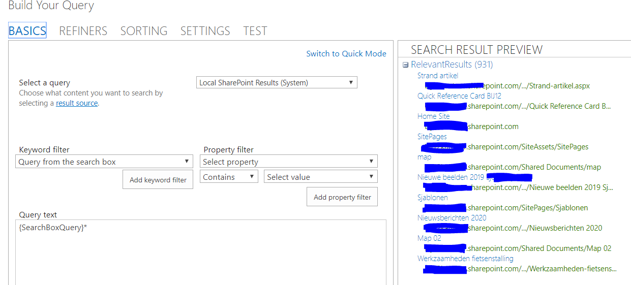Open the Local SharePoint Results dropdown
Viewport: 631px width, 285px height.
click(x=277, y=82)
